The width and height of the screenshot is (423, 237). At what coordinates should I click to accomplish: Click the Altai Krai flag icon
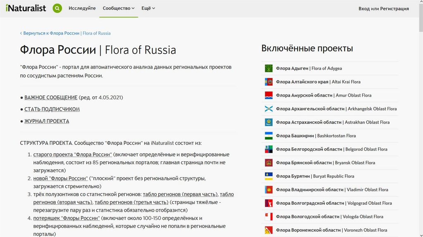269,82
